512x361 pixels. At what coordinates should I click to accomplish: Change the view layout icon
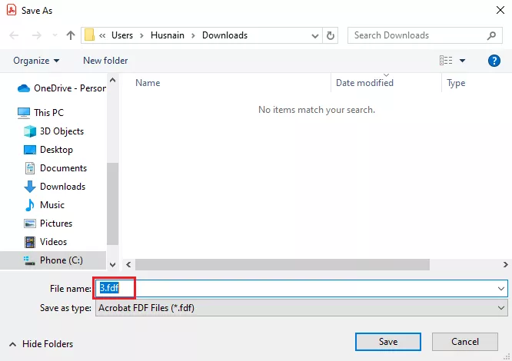446,61
